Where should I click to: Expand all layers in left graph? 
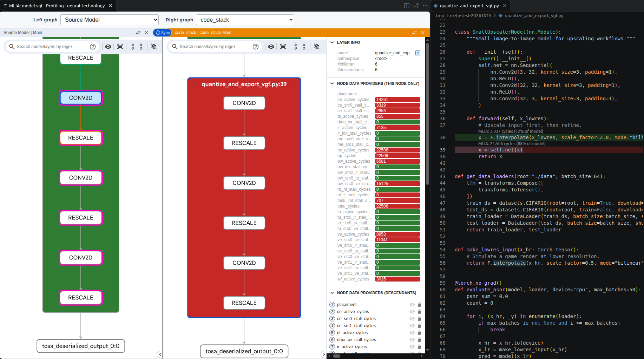[133, 47]
